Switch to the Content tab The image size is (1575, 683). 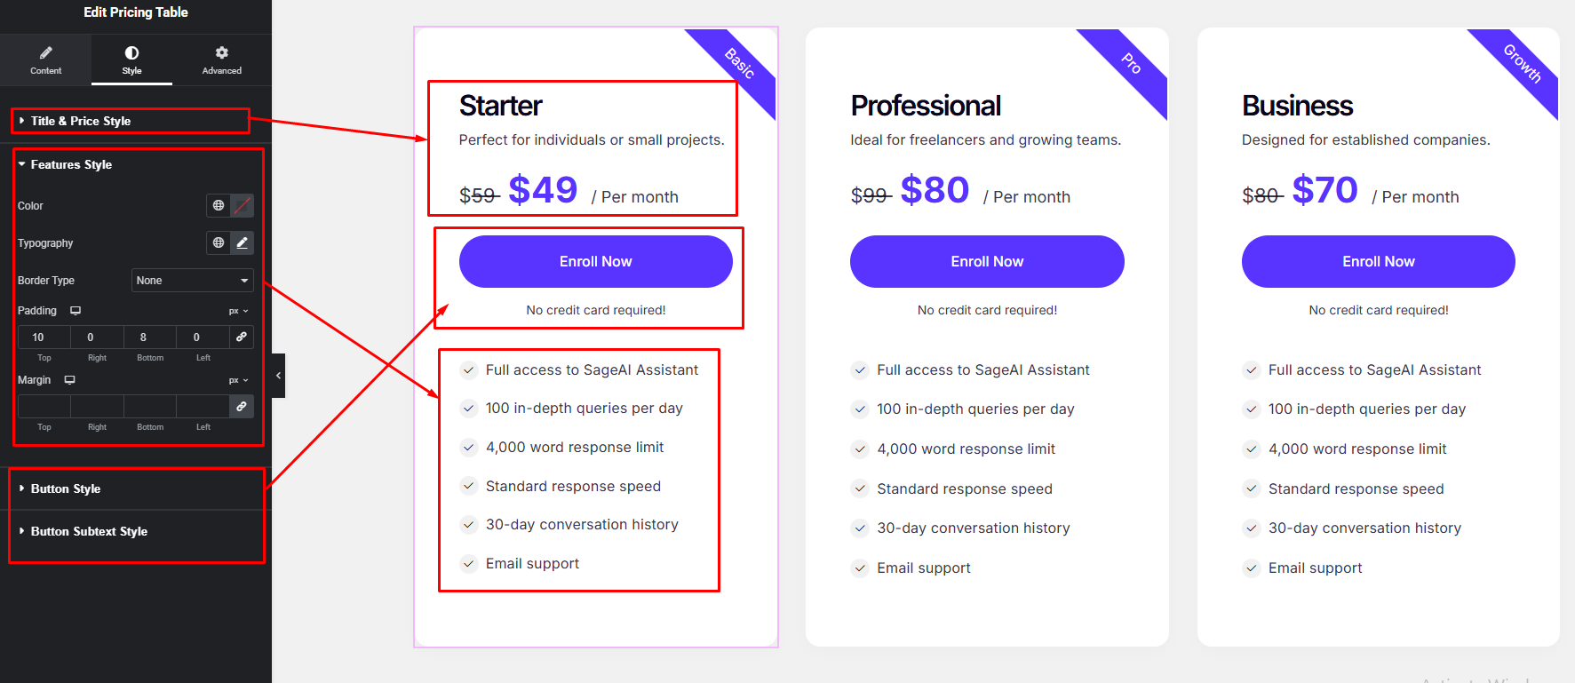[45, 60]
